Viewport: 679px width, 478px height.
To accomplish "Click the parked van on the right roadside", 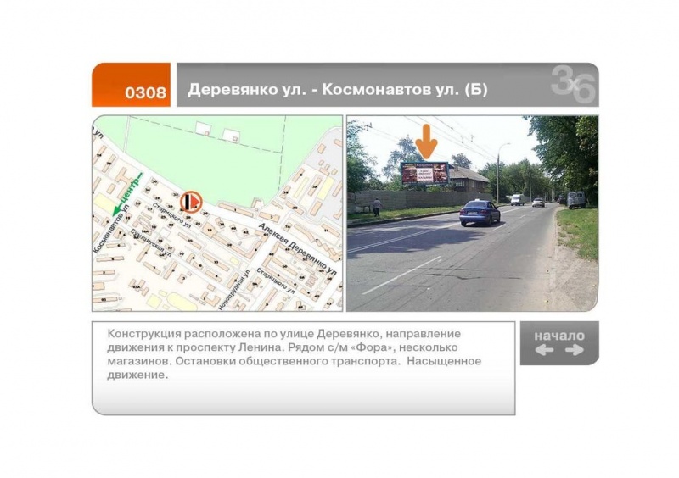I will 576,200.
